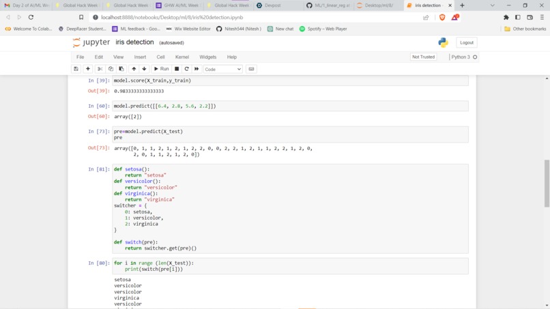Insert a cell below with plus icon
550x309 pixels.
(88, 69)
